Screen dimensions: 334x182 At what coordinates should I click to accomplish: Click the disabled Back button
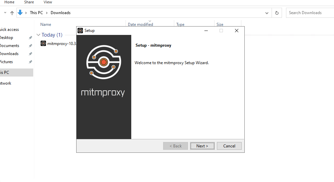click(x=176, y=146)
